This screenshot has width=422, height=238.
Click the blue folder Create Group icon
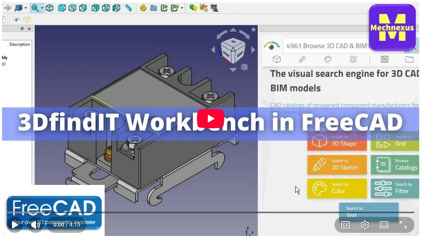click(x=154, y=8)
